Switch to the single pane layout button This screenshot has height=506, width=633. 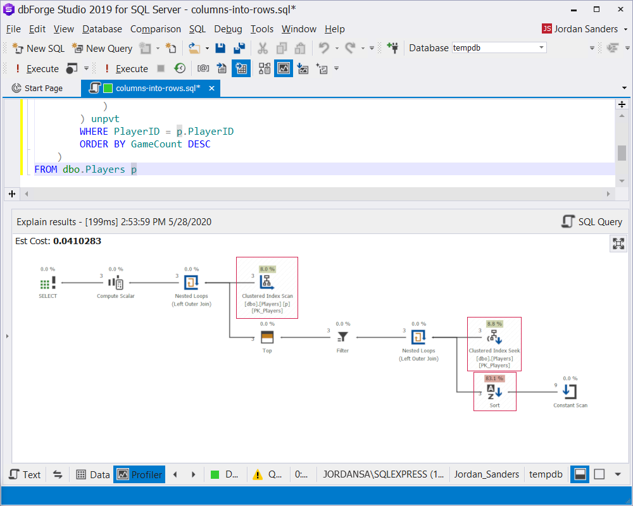[599, 474]
